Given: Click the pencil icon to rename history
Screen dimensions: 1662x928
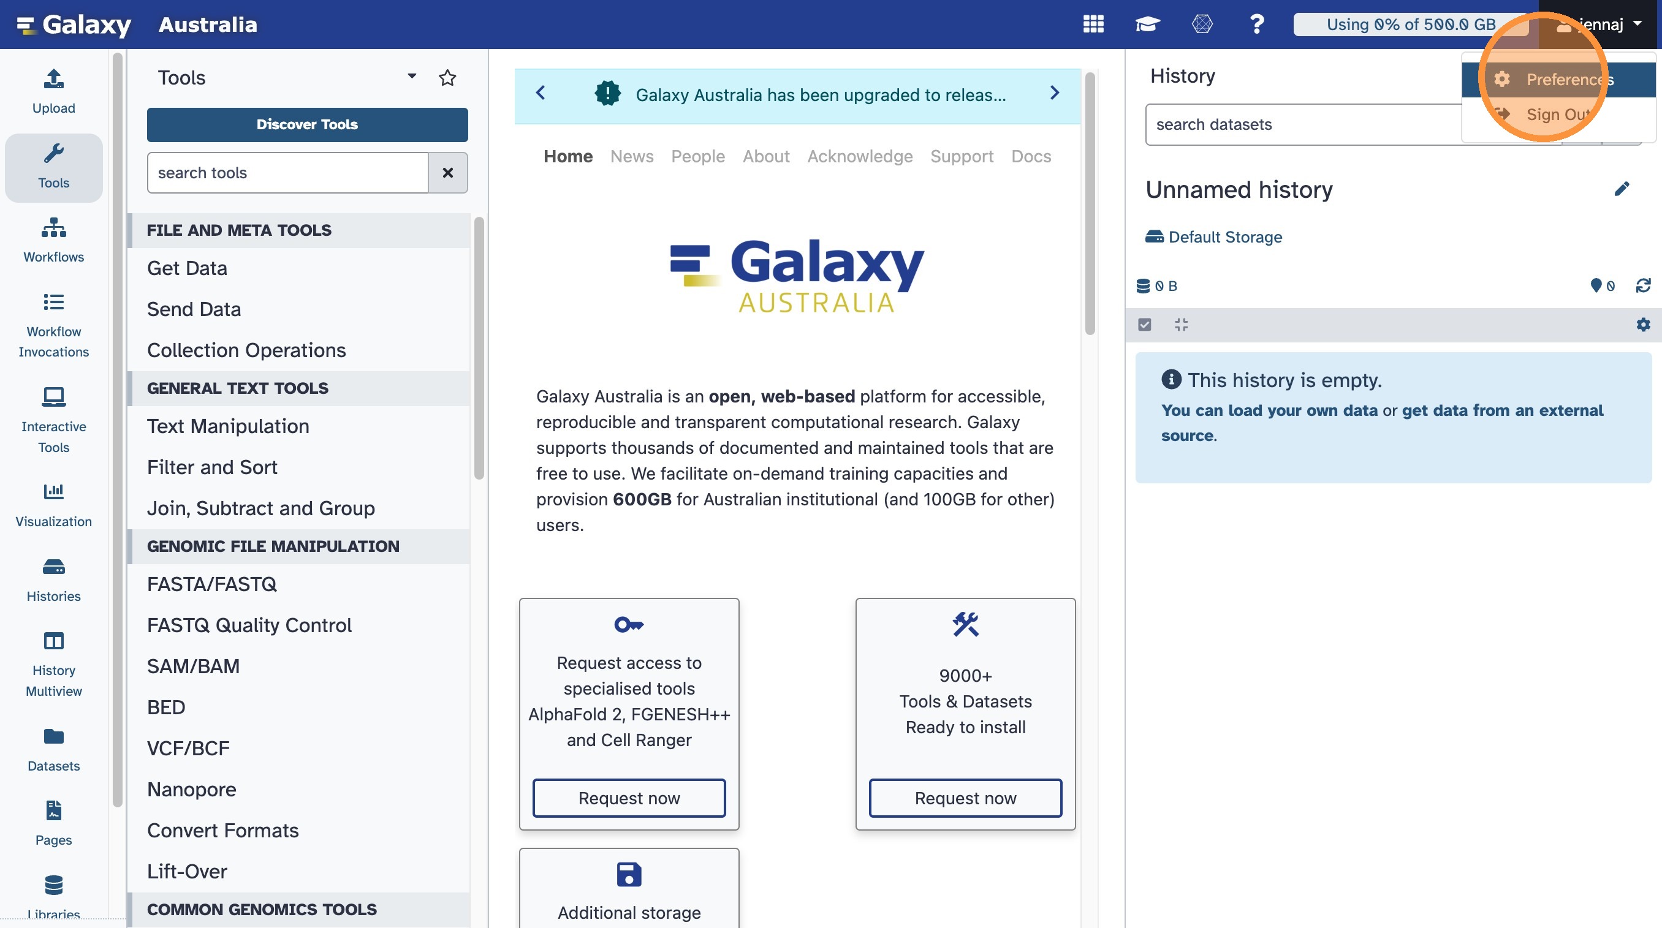Looking at the screenshot, I should [1622, 189].
